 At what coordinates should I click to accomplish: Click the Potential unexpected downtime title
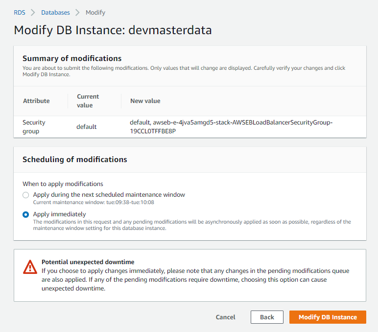point(88,262)
